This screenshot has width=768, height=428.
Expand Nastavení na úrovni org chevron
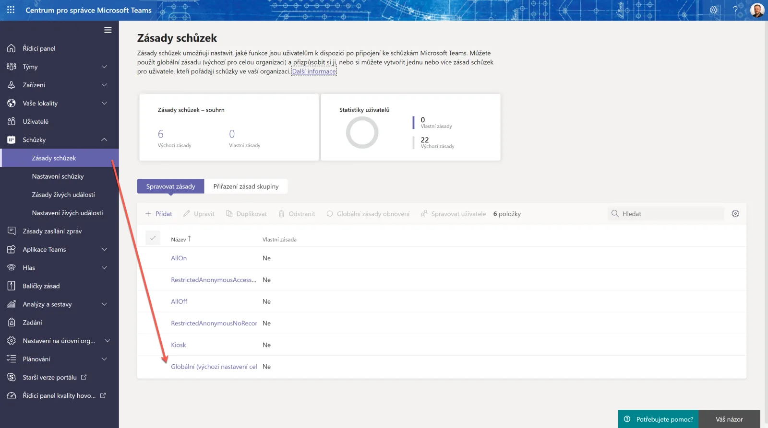(108, 341)
